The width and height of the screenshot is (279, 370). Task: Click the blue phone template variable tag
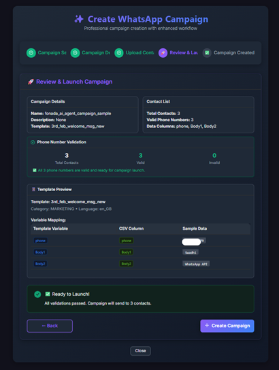point(40,241)
